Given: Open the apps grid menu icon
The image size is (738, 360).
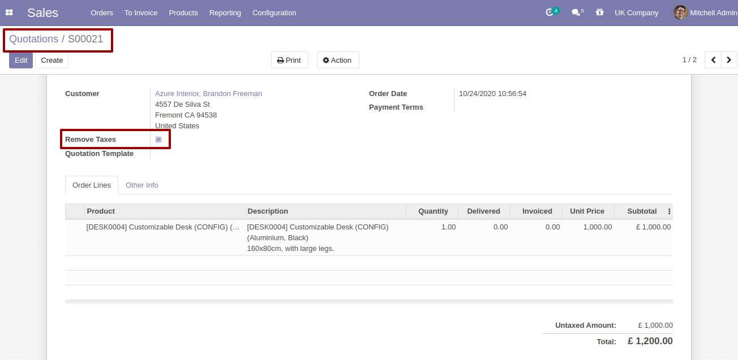Looking at the screenshot, I should click(9, 12).
